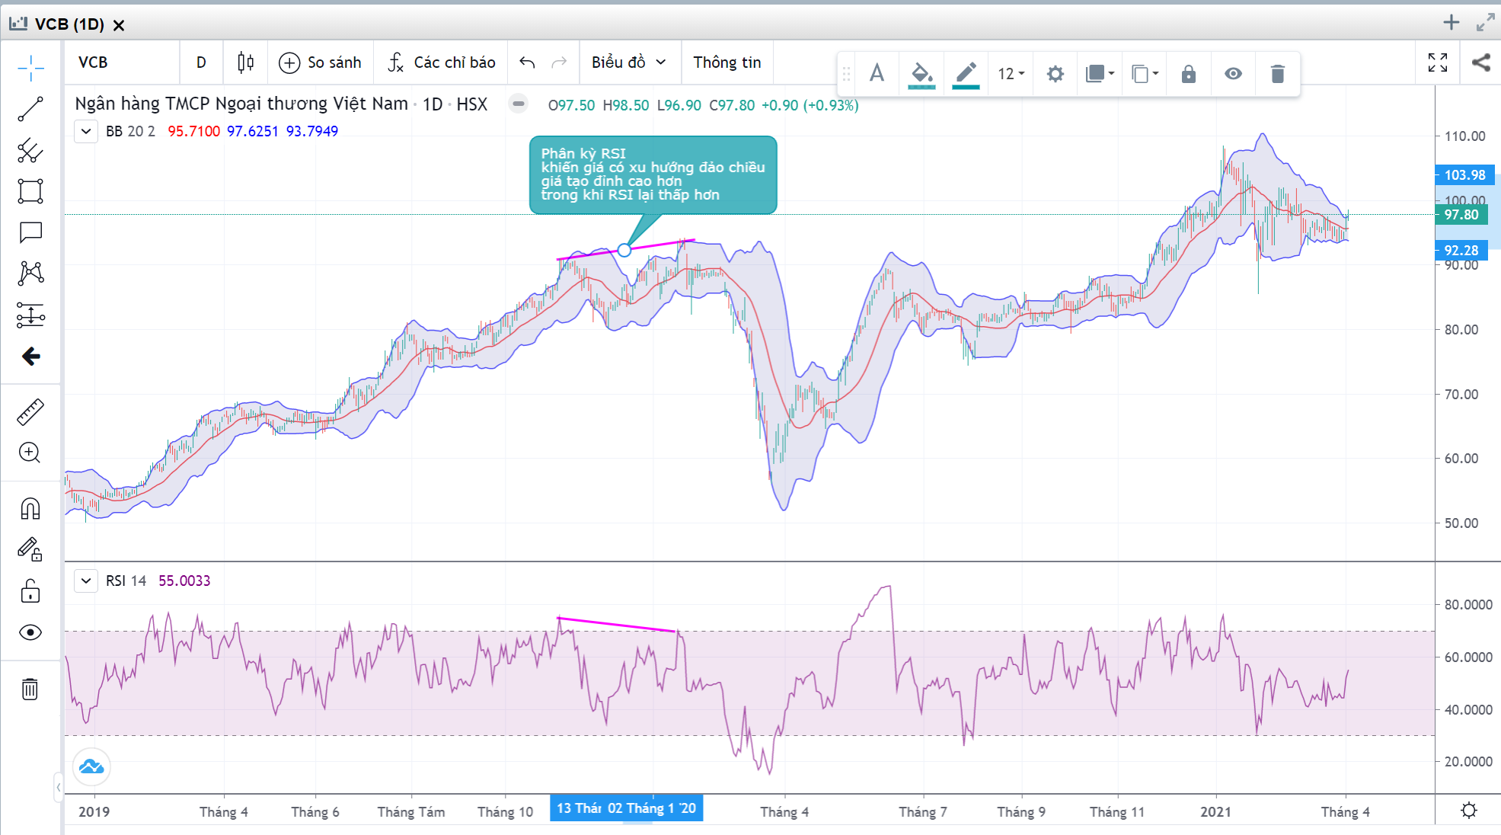Select the ruler measure tool

coord(30,412)
